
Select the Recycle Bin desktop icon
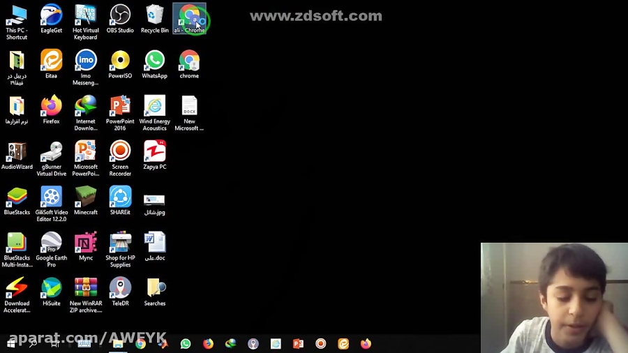click(155, 20)
